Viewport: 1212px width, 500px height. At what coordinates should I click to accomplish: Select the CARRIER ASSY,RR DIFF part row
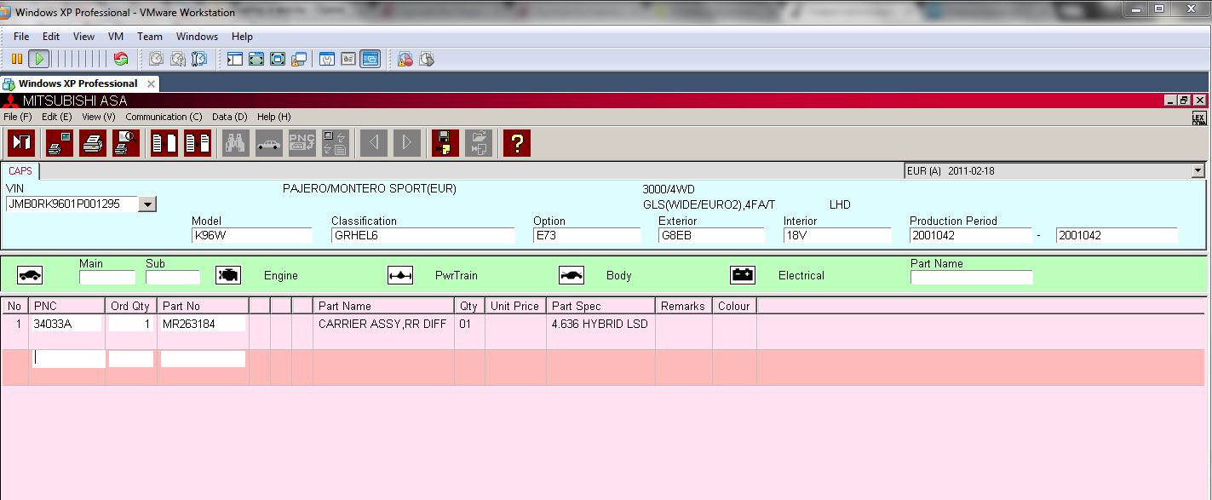382,325
